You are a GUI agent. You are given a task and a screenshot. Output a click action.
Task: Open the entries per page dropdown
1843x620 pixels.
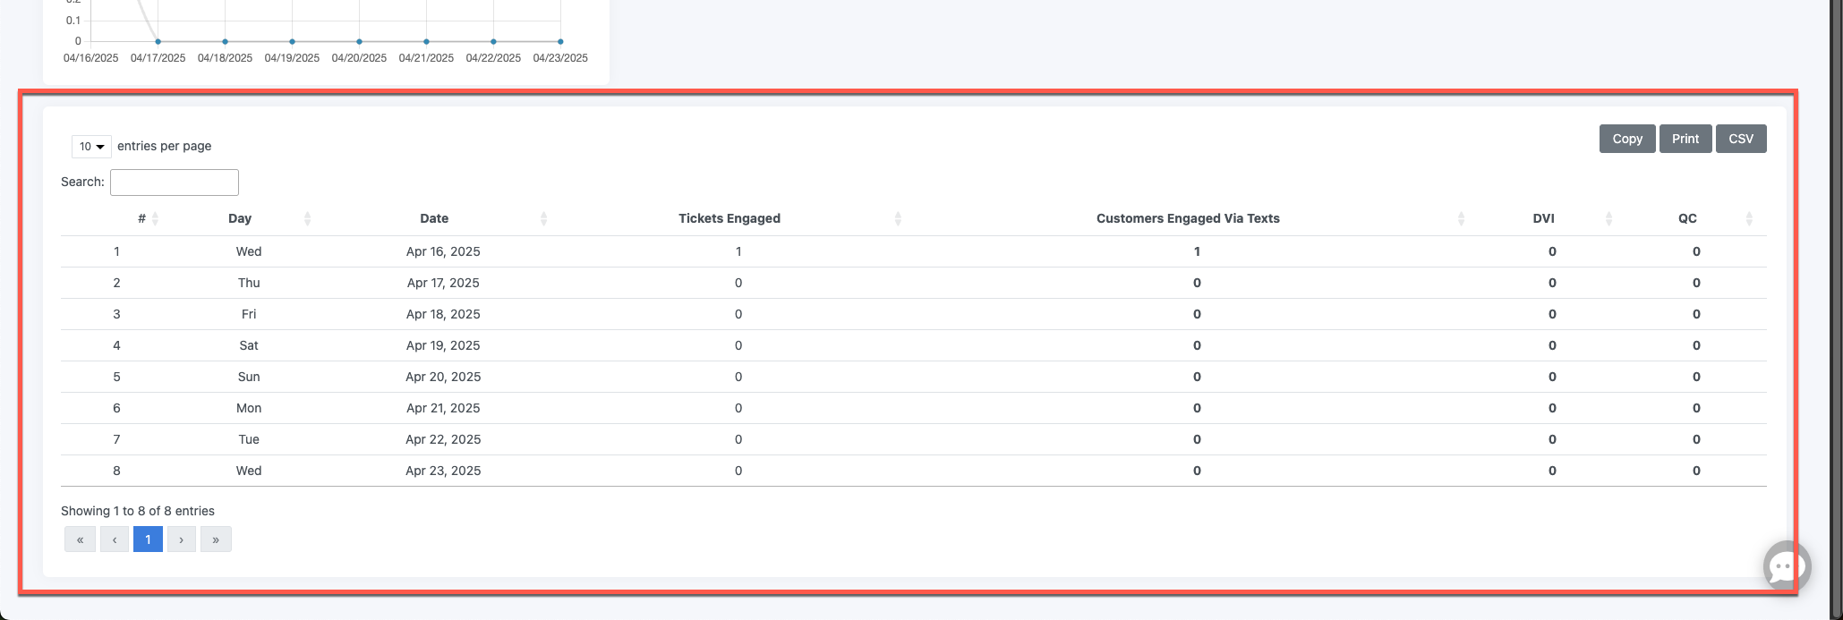[x=91, y=146]
